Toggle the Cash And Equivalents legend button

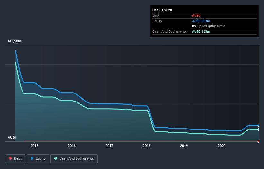coord(74,159)
